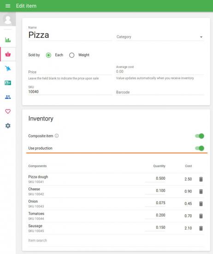213x254 pixels.
Task: Delete the Sausage component row
Action: tap(201, 228)
